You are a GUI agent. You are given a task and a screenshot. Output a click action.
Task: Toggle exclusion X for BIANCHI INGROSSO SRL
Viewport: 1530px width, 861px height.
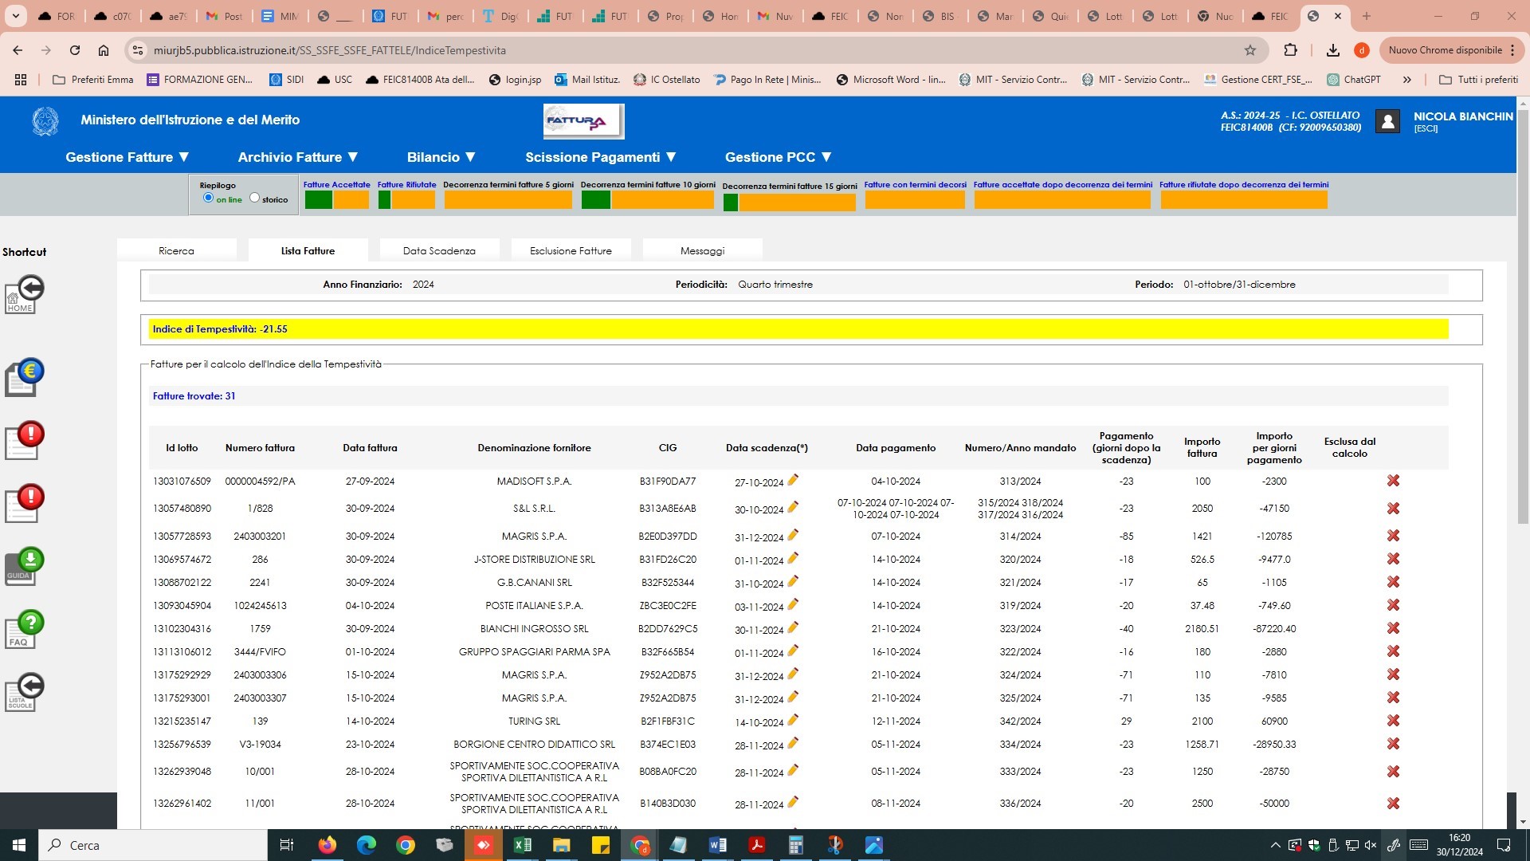(1393, 628)
